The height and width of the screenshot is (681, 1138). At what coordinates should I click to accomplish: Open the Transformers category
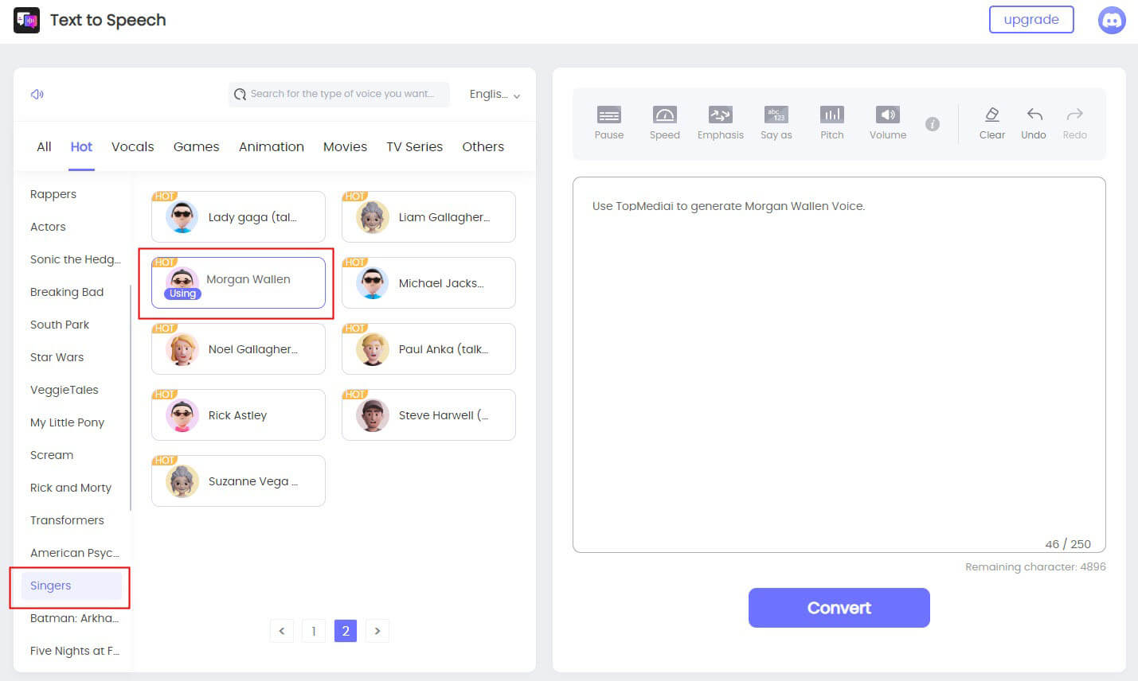coord(67,520)
